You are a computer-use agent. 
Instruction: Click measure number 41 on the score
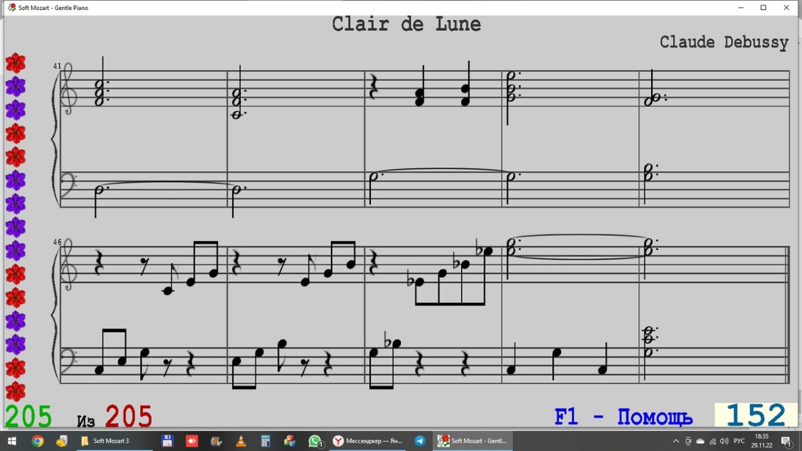click(x=57, y=66)
